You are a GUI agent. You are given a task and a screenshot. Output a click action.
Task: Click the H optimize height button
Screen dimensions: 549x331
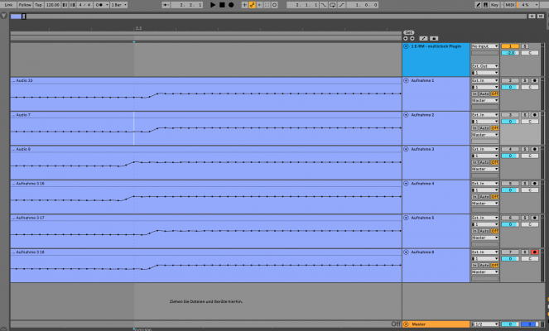(x=532, y=16)
